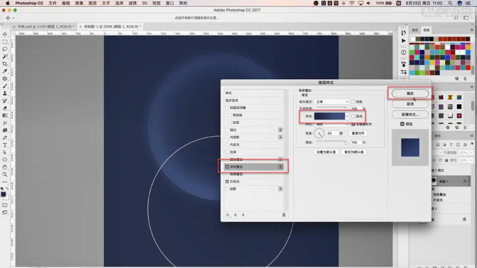
Task: Uncheck the 渐变叠加 checkbox
Action: tap(227, 167)
